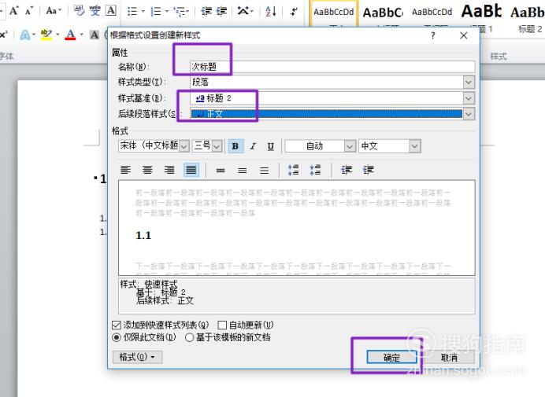Open the 格式(O) dropdown button
545x397 pixels.
tap(137, 357)
